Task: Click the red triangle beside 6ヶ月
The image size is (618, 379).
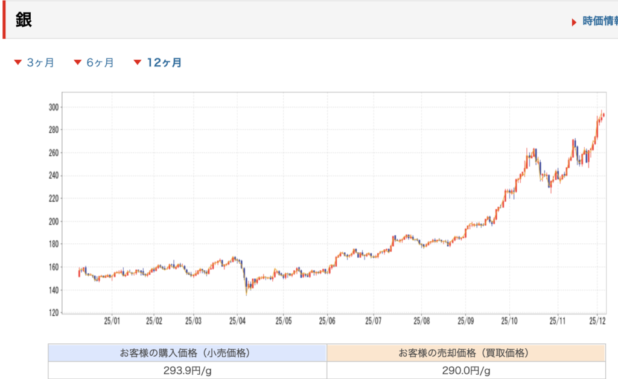Action: (x=77, y=63)
